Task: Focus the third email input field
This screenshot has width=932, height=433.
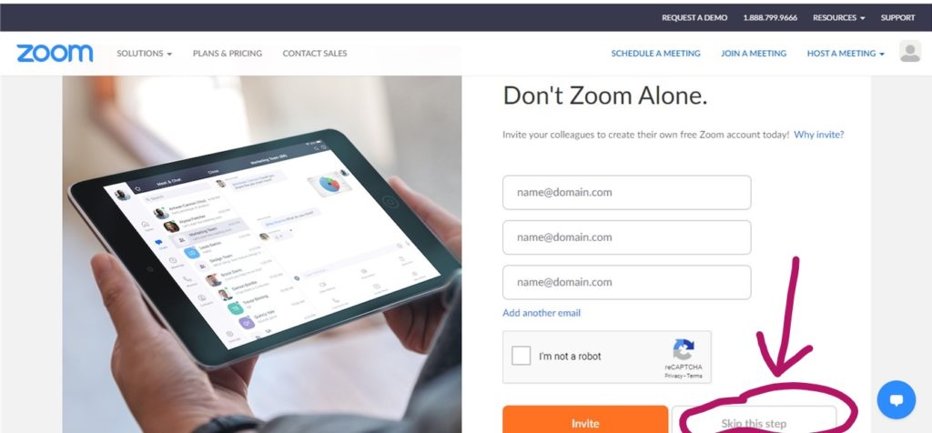Action: point(626,282)
